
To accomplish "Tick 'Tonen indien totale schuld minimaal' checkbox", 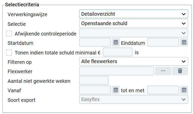I will (x=9, y=52).
